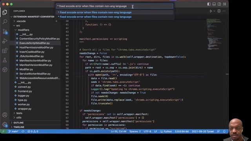Open the Source Control view
The image size is (251, 141).
[5, 31]
